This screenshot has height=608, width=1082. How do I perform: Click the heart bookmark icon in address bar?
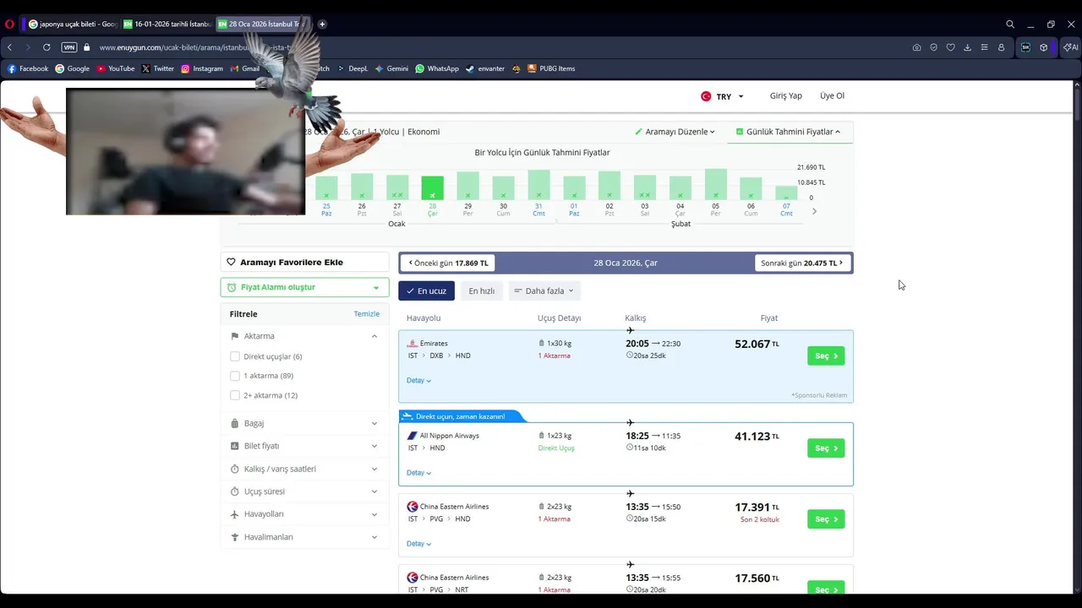[x=950, y=47]
